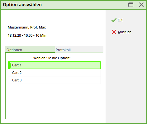The image size is (147, 124).
Task: Click blank white area above customer name
Action: [x=53, y=18]
